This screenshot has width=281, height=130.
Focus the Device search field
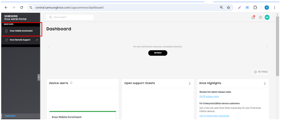click(70, 17)
